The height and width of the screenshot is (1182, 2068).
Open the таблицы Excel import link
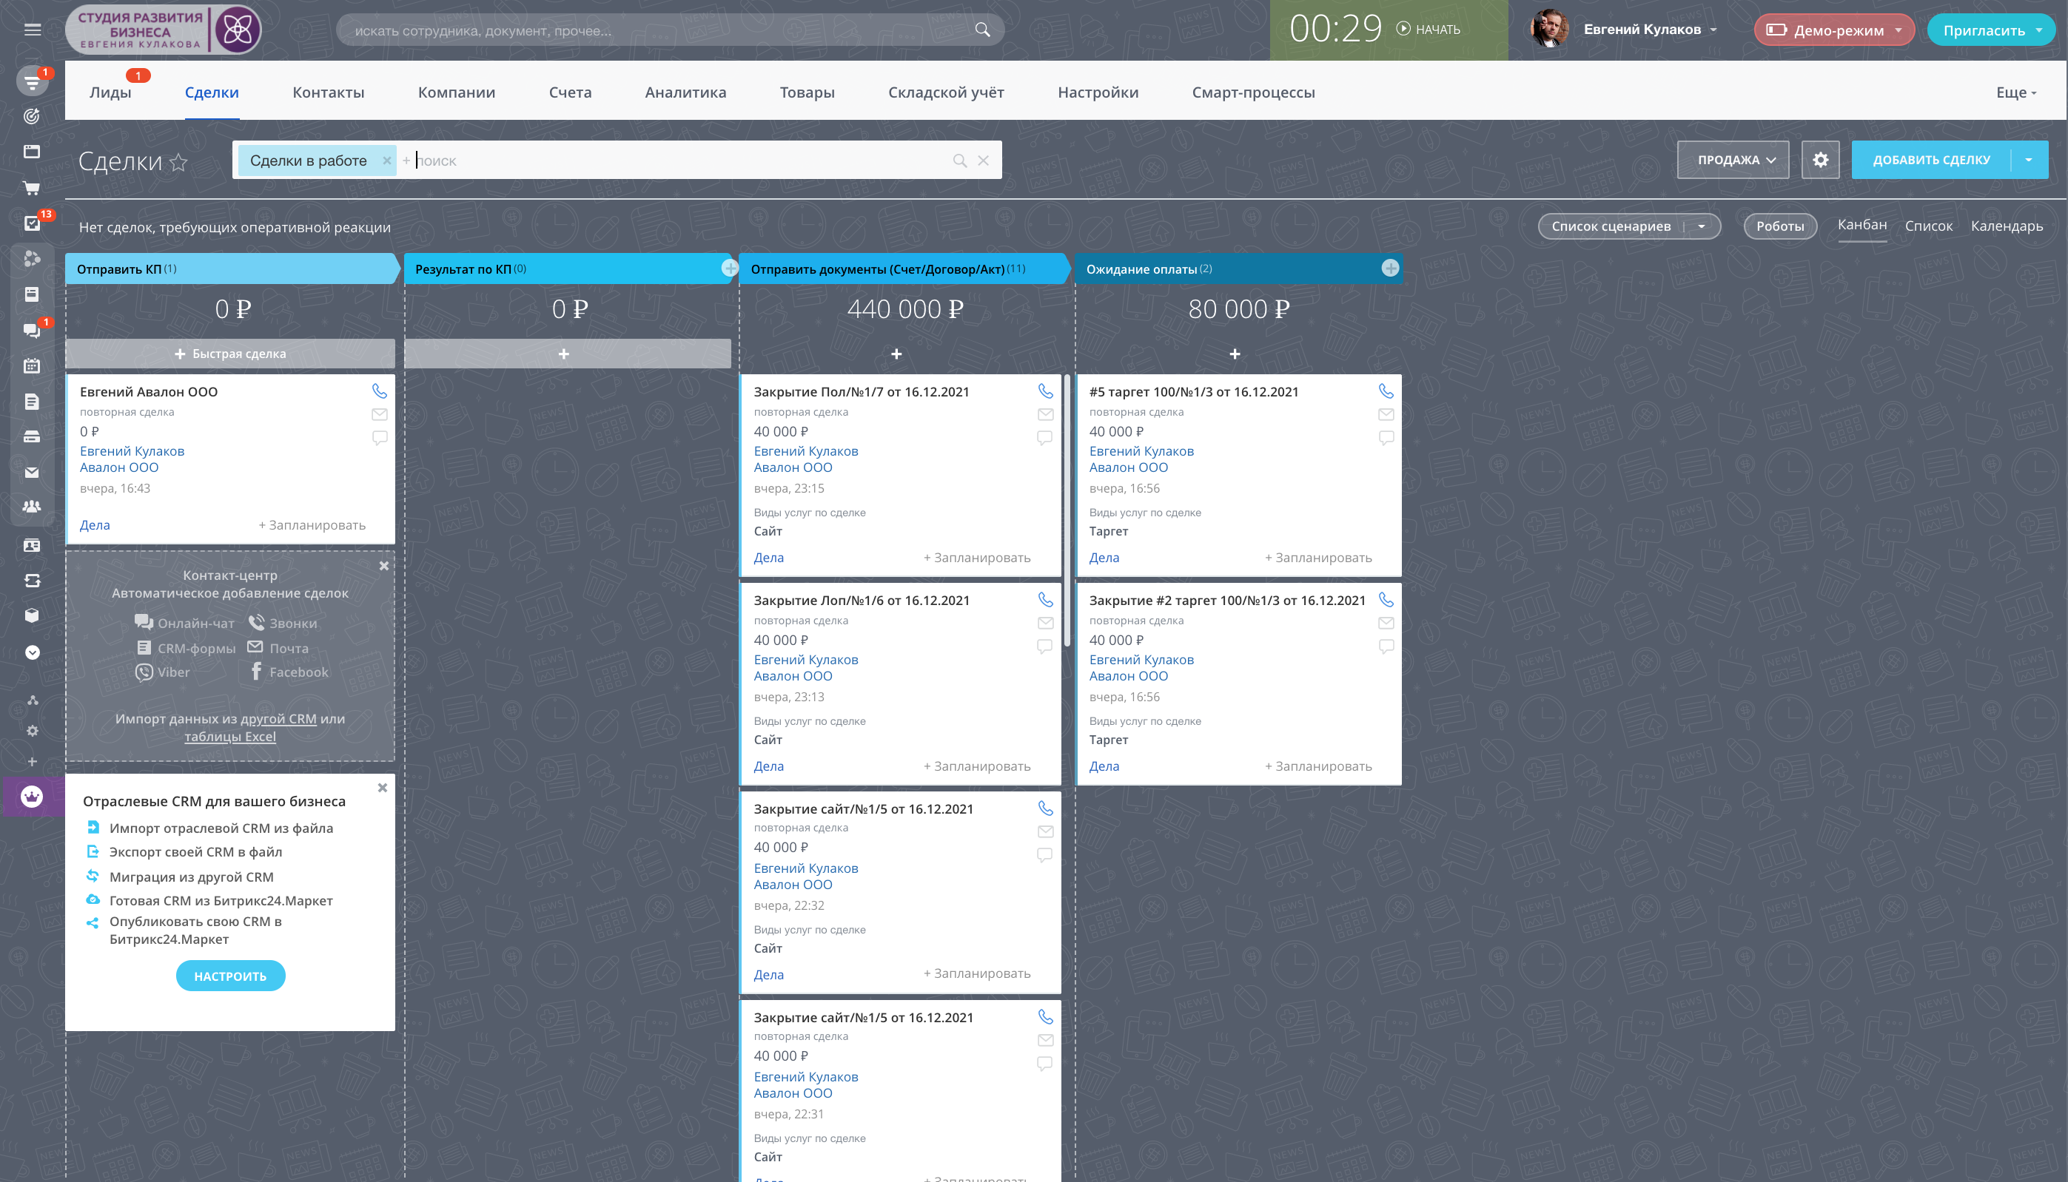click(230, 737)
